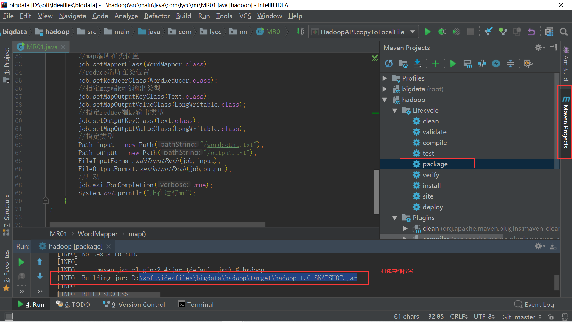This screenshot has width=572, height=322.
Task: Click the Debug bug icon
Action: pyautogui.click(x=442, y=32)
